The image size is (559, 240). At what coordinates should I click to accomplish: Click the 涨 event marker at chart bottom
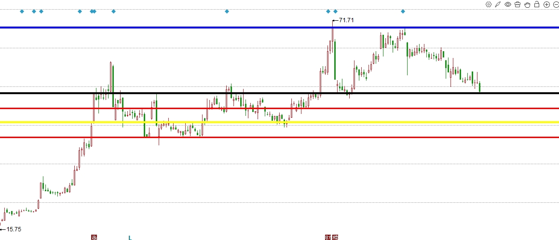(x=94, y=238)
